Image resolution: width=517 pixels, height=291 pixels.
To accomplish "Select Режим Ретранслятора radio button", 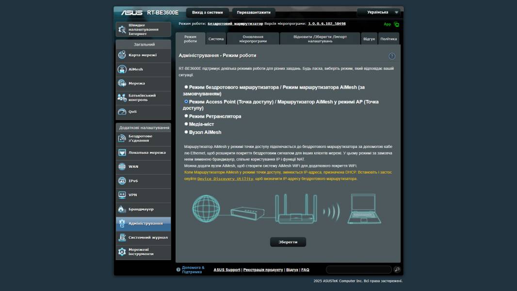I will pos(186,116).
